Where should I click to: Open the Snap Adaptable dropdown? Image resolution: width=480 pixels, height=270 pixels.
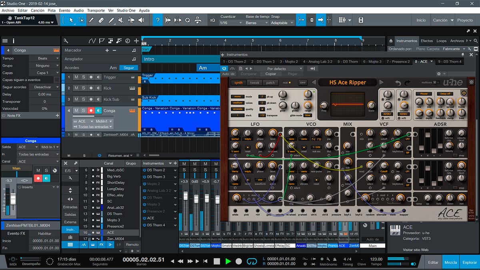click(282, 23)
